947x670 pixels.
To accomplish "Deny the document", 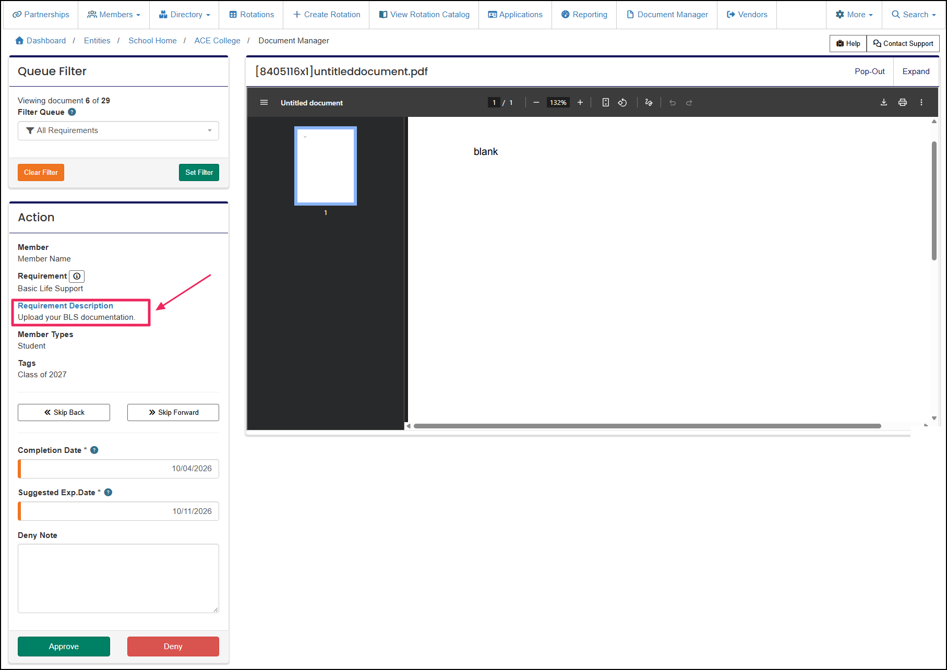I will click(173, 647).
